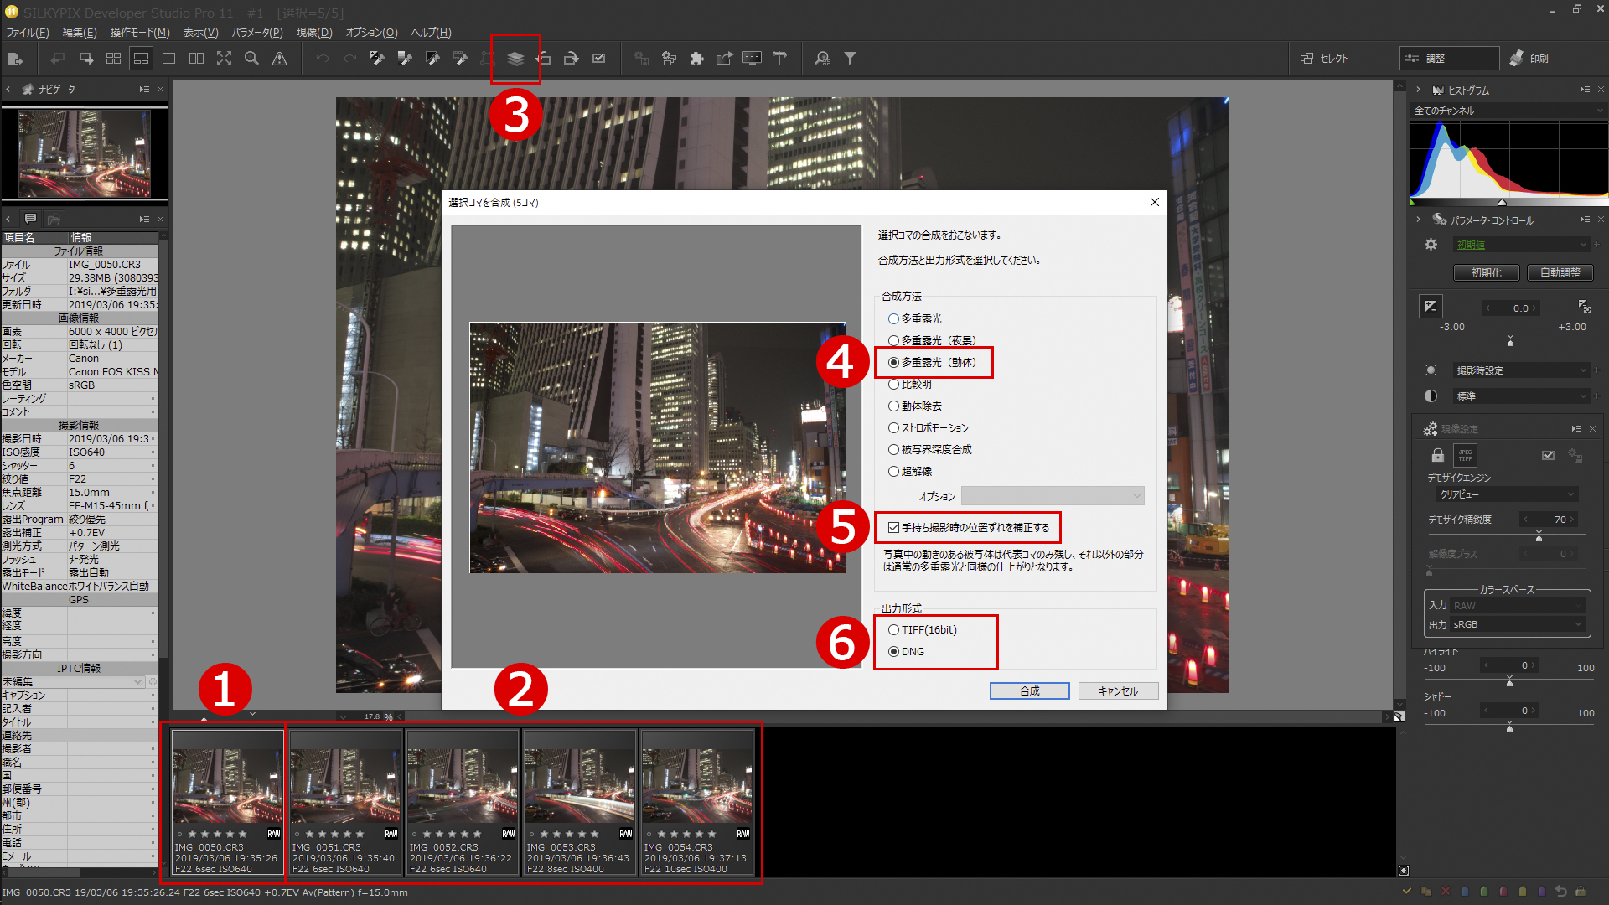Uncheck 手持ち撮影時の位置ずれを補正する checkbox
Image resolution: width=1609 pixels, height=905 pixels.
tap(894, 528)
